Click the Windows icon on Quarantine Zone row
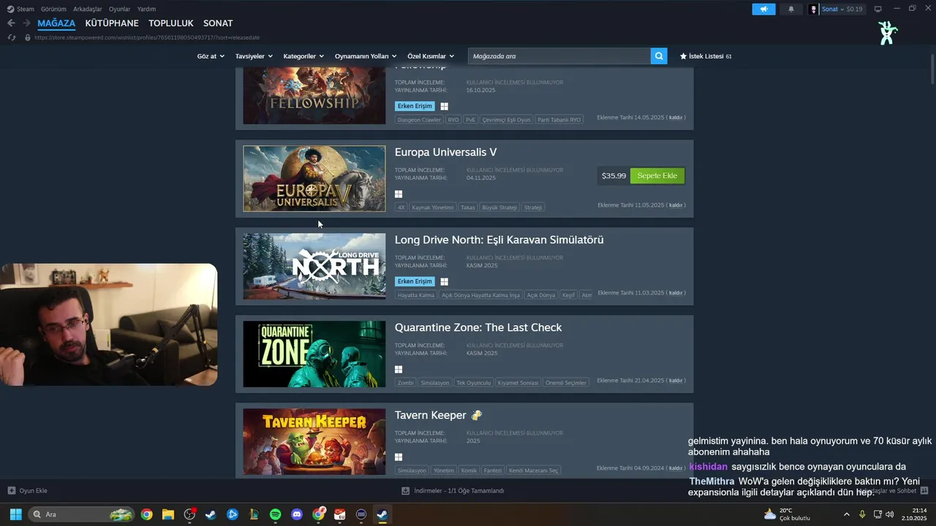The height and width of the screenshot is (526, 936). pyautogui.click(x=399, y=370)
